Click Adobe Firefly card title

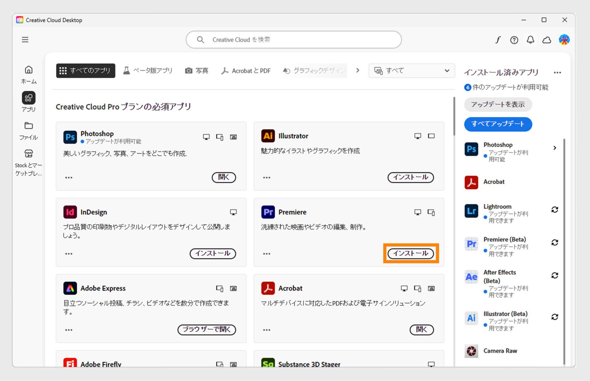(x=101, y=364)
